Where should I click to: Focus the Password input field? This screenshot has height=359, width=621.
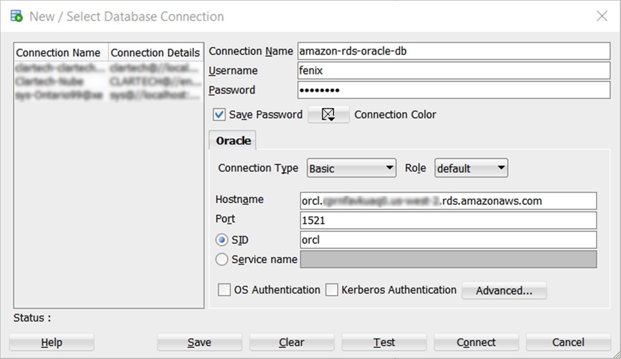(454, 90)
